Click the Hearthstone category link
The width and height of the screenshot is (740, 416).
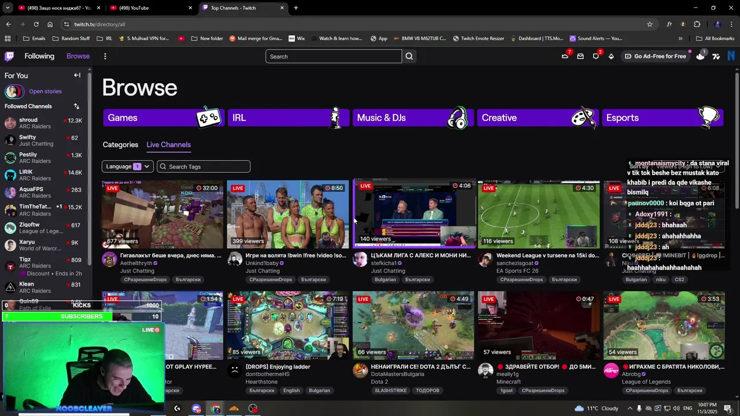261,382
